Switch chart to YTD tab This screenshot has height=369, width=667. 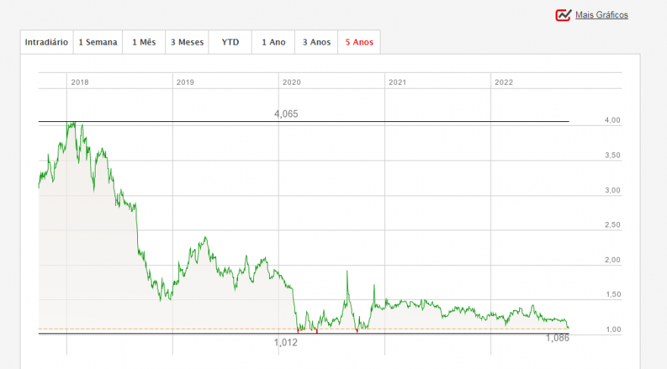pyautogui.click(x=230, y=42)
